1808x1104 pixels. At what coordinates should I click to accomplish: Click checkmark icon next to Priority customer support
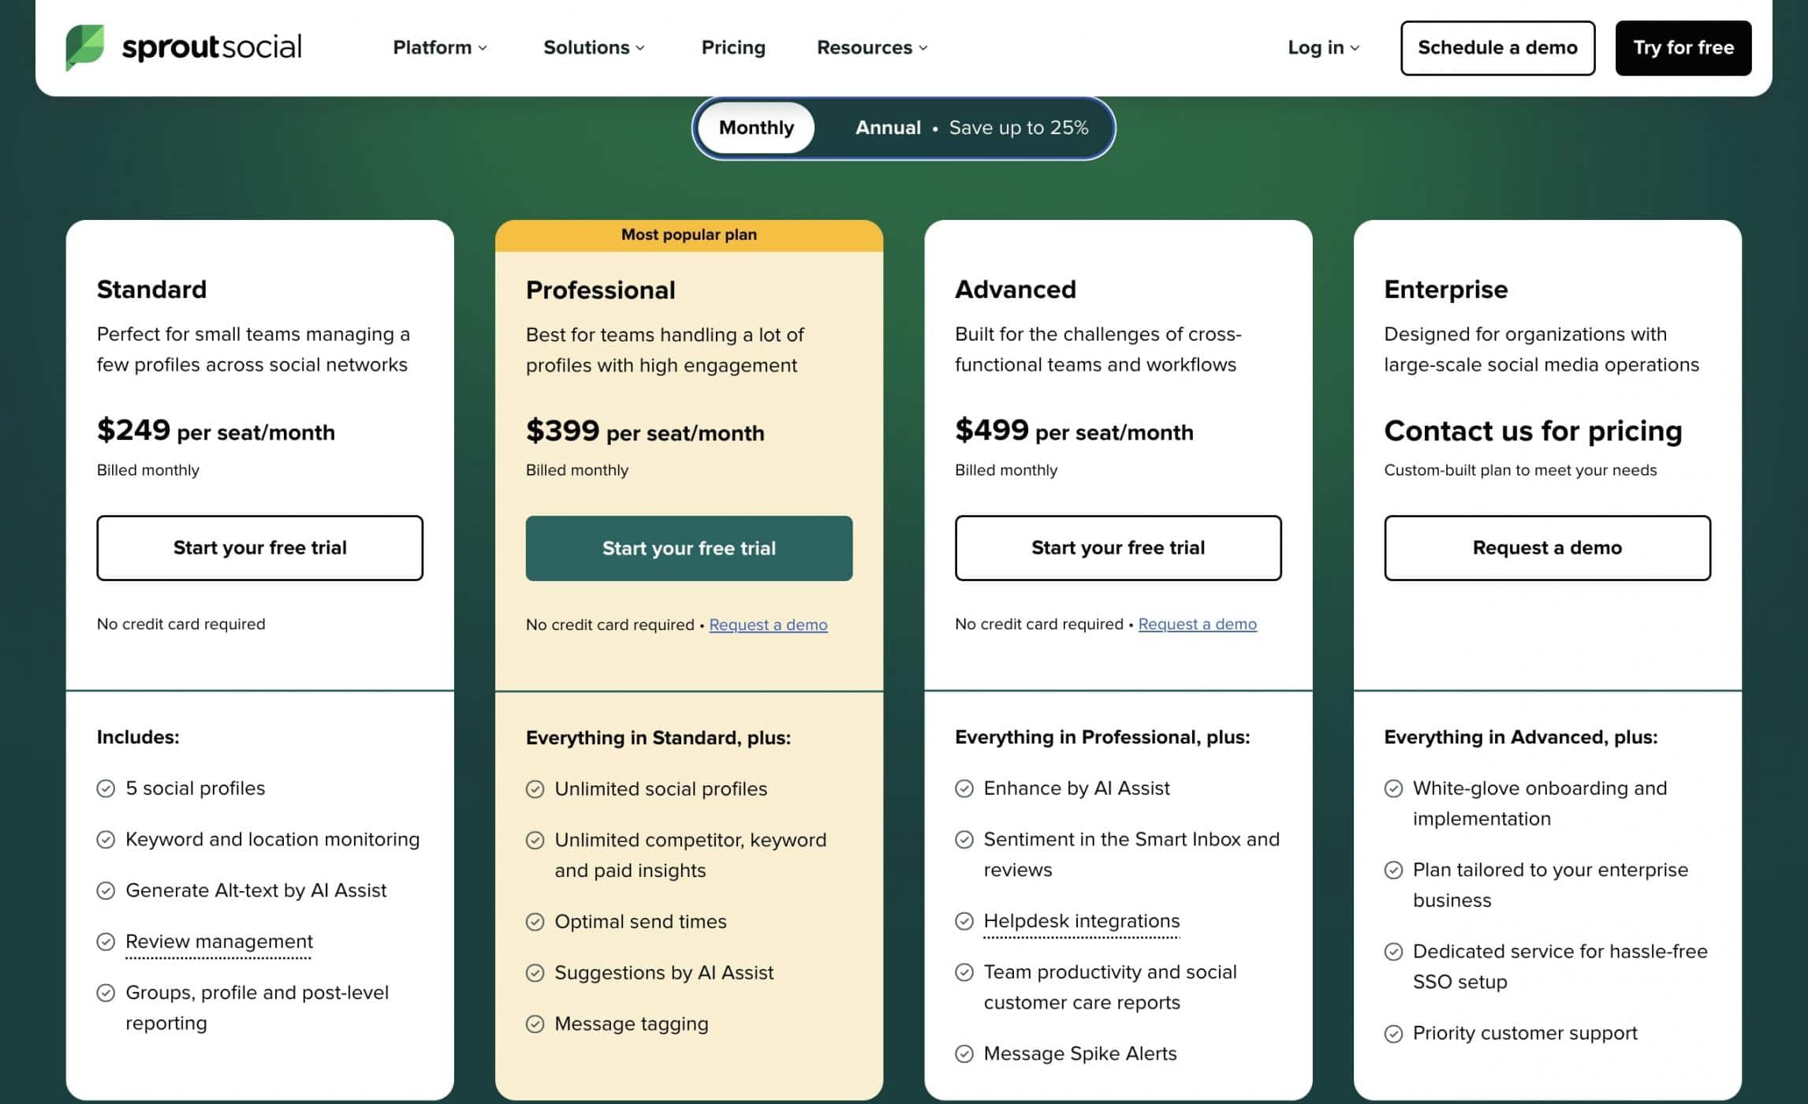coord(1393,1034)
